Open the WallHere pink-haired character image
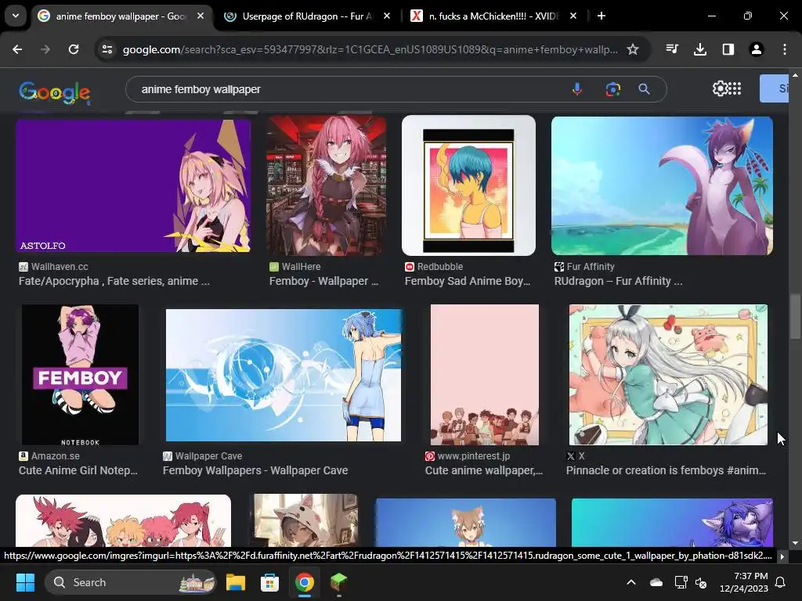The width and height of the screenshot is (802, 601). (327, 186)
